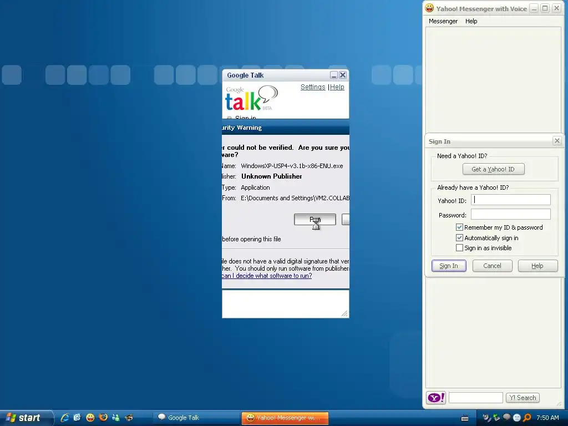Open Internet Explorer from quick launch

coord(65,417)
